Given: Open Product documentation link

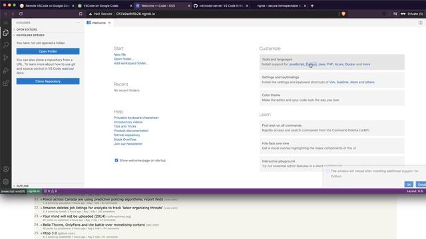Looking at the screenshot, I should click(131, 131).
